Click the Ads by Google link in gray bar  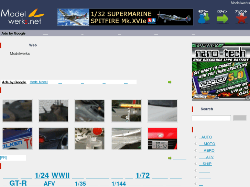[13, 33]
